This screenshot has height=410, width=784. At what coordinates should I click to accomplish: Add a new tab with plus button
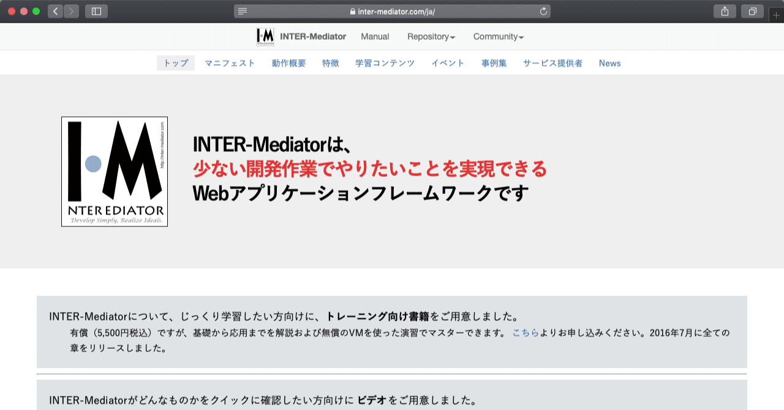tap(777, 15)
